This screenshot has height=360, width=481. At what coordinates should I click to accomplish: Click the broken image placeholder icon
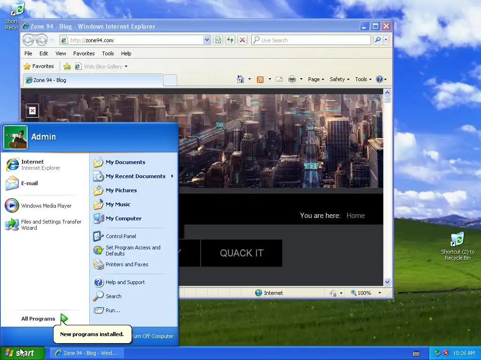[32, 111]
